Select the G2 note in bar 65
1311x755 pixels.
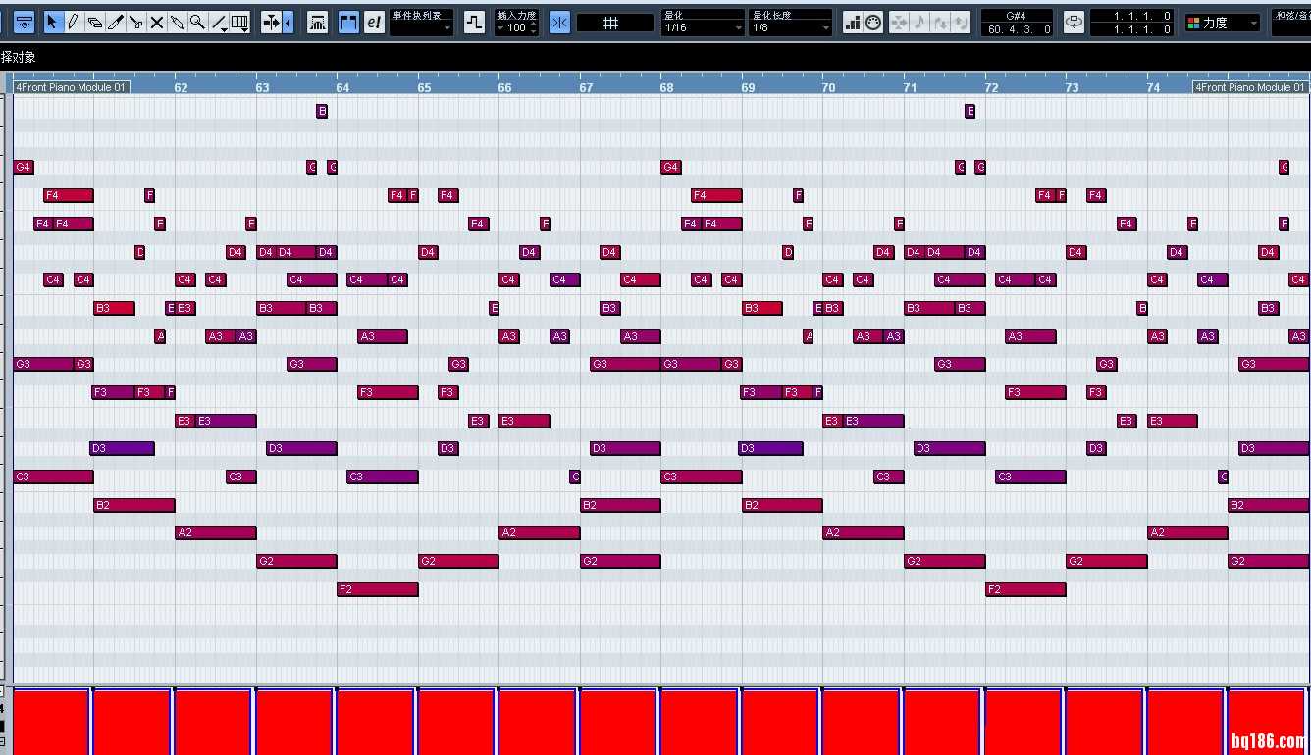coord(458,561)
